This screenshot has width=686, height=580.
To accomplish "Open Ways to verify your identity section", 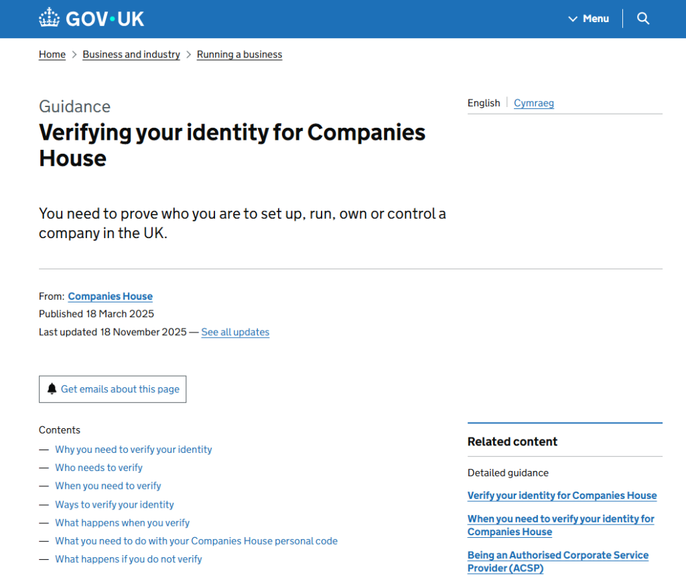I will [115, 504].
